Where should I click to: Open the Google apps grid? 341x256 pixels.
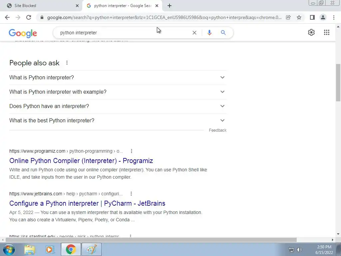point(327,32)
